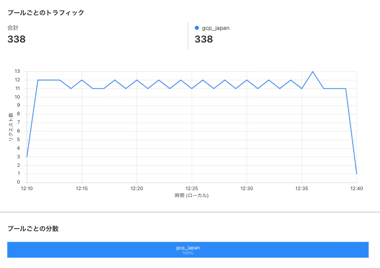Click the 12:15 x-axis time label
380x268 pixels.
tap(81, 188)
